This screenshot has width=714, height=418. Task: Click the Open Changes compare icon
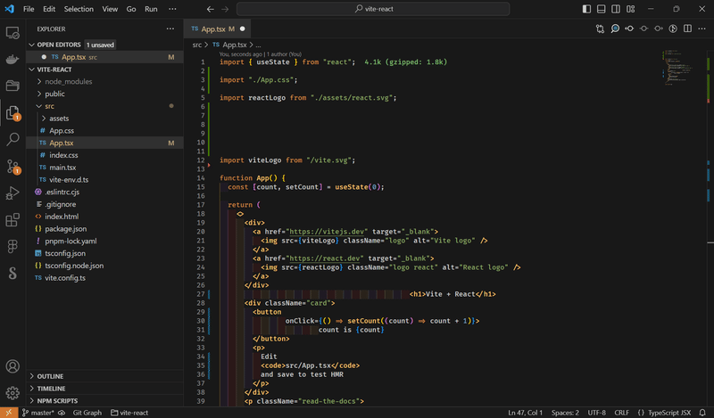click(600, 29)
